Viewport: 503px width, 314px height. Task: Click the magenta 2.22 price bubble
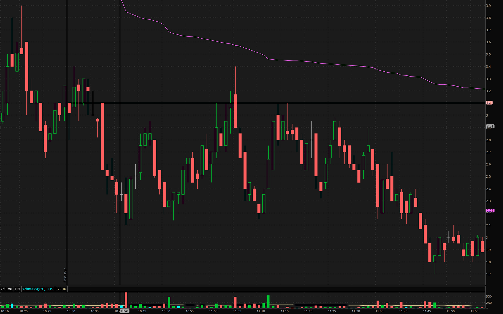click(490, 210)
